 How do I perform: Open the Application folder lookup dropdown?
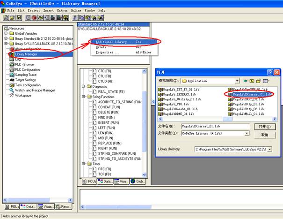[237, 81]
